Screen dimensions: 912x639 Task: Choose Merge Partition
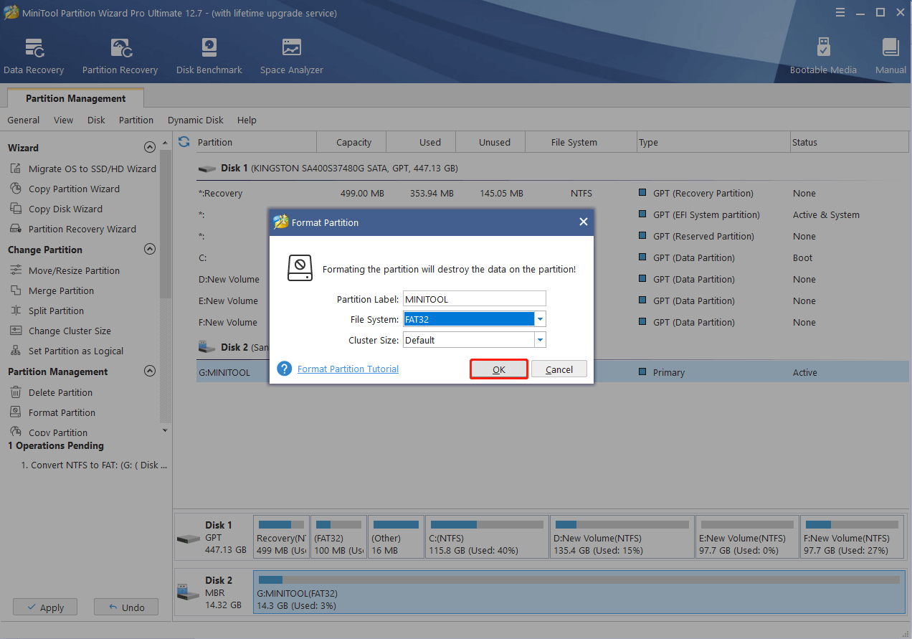tap(52, 290)
